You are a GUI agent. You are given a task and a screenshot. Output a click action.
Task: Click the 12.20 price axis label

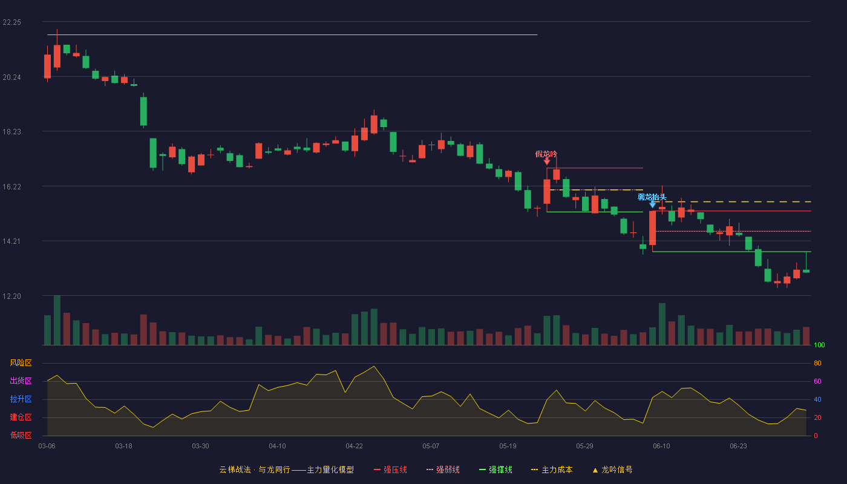point(11,296)
